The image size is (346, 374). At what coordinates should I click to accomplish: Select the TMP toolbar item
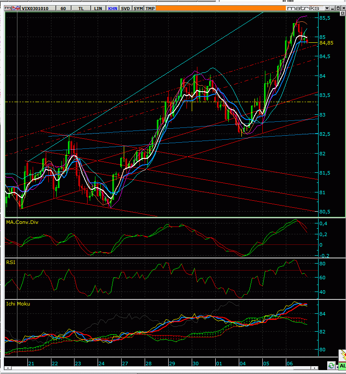coord(150,8)
